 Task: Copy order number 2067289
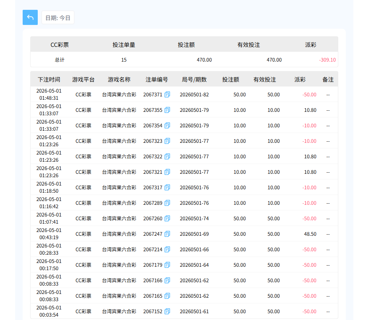pyautogui.click(x=167, y=203)
